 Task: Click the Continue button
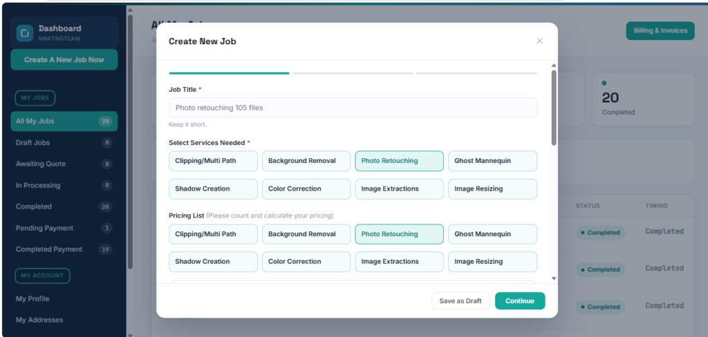point(520,301)
